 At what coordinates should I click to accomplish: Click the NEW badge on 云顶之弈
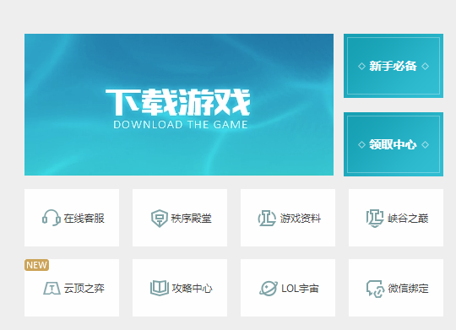[x=36, y=265]
